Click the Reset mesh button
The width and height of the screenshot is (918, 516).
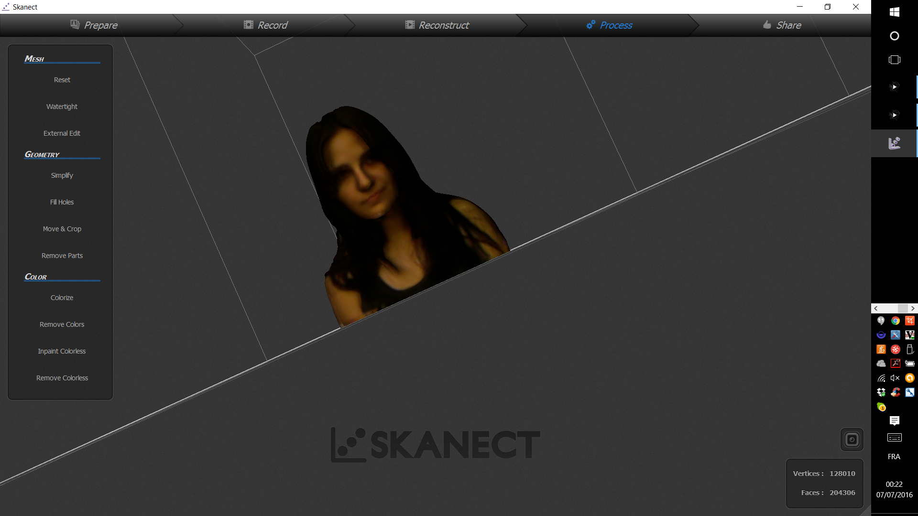62,80
